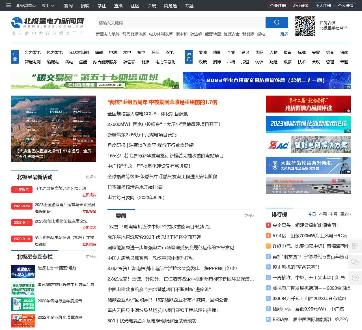Click the Beijixing power news site logo
This screenshot has width=362, height=330.
(x=48, y=26)
